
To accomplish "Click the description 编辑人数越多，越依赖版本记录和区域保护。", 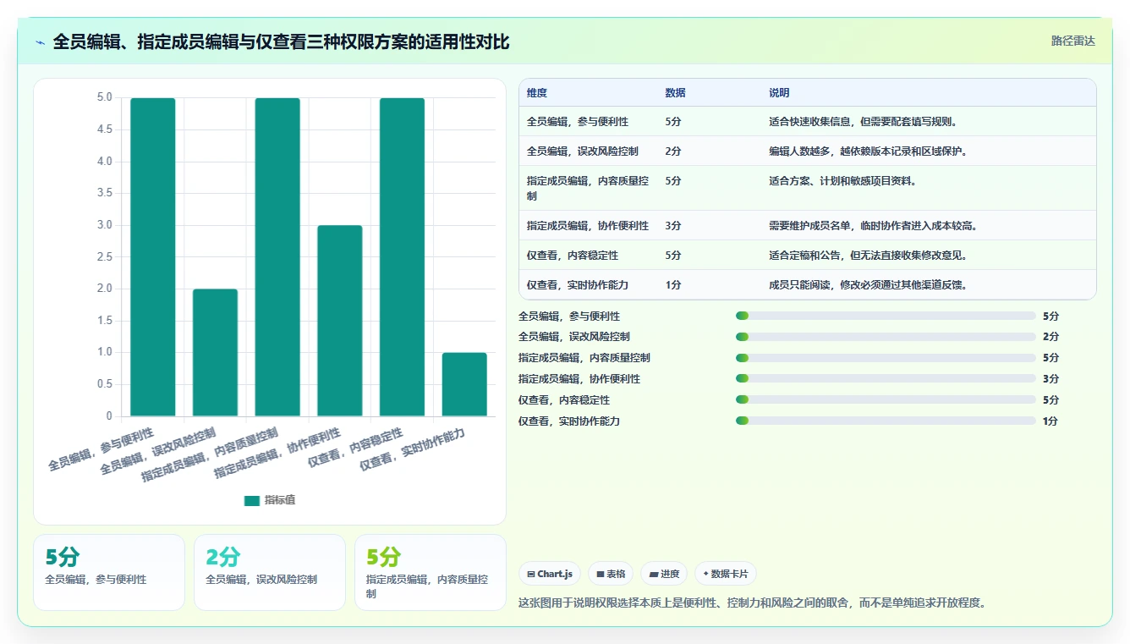I will click(x=869, y=151).
